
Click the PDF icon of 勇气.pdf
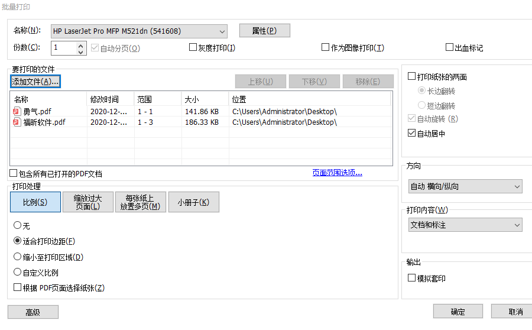tap(17, 111)
